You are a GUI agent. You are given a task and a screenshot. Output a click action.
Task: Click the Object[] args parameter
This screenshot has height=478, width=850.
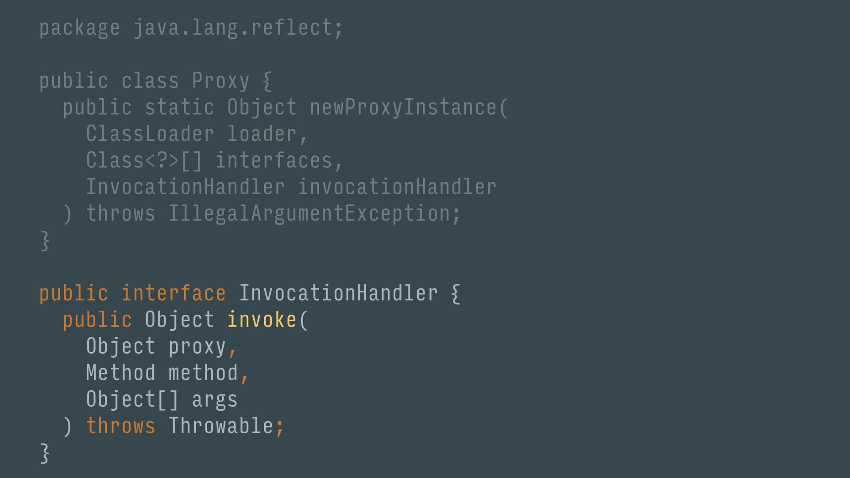point(162,400)
